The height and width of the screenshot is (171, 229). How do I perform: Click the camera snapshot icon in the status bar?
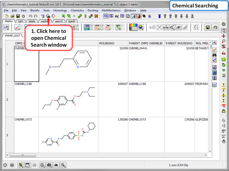[49, 165]
